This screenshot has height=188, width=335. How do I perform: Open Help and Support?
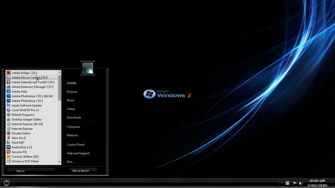pos(78,153)
